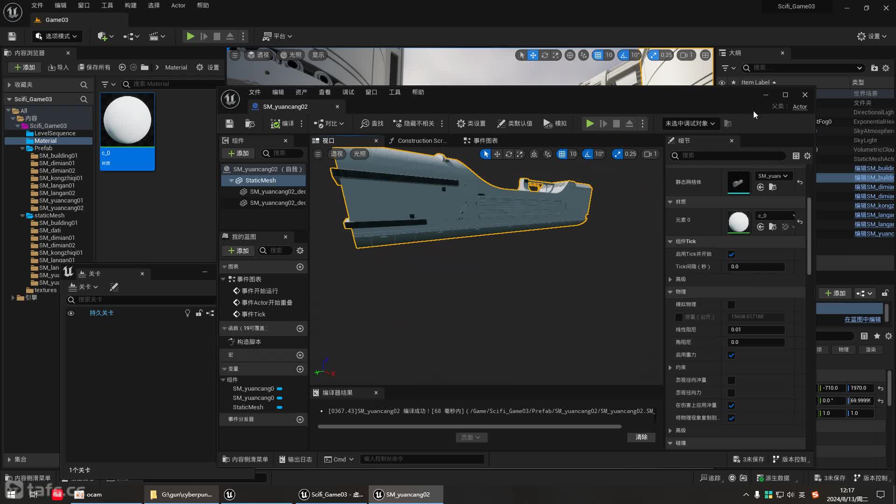Clear compiler results with 清除 button
The width and height of the screenshot is (896, 504).
pyautogui.click(x=641, y=437)
